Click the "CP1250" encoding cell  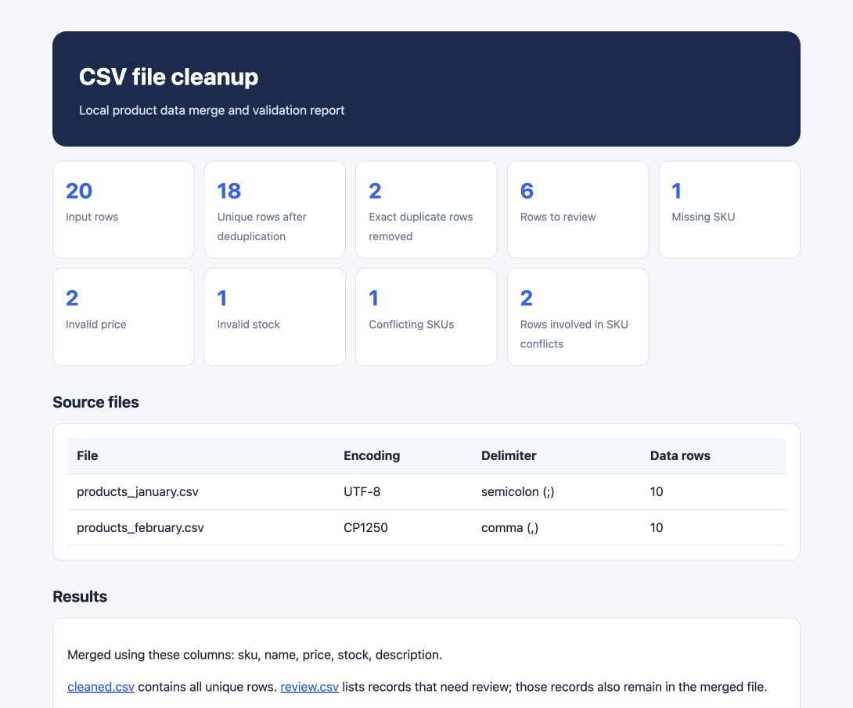click(365, 528)
